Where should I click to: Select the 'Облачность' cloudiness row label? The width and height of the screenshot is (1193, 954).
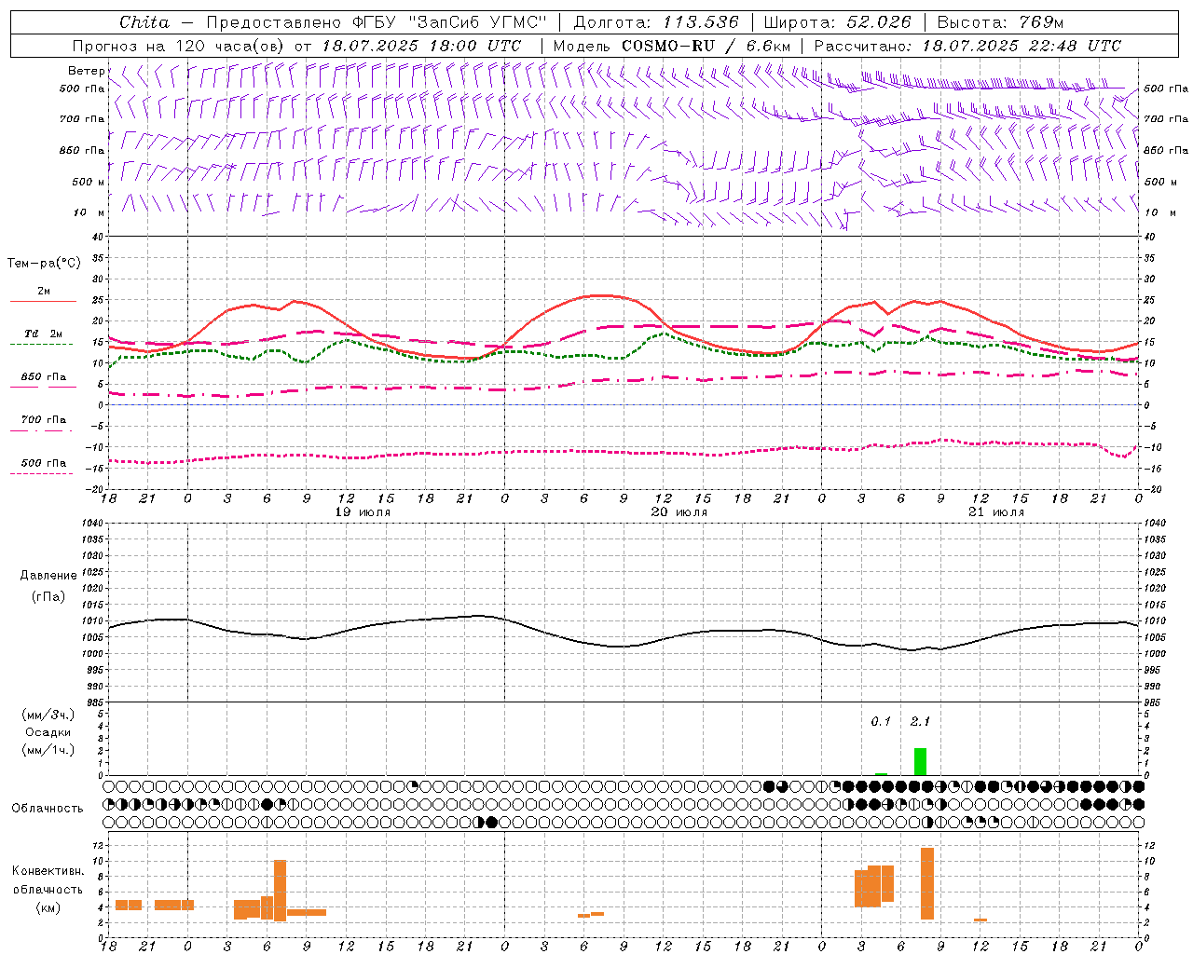(x=48, y=808)
